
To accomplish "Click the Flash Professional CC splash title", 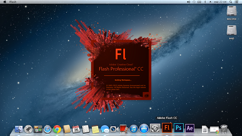I will pos(121,69).
